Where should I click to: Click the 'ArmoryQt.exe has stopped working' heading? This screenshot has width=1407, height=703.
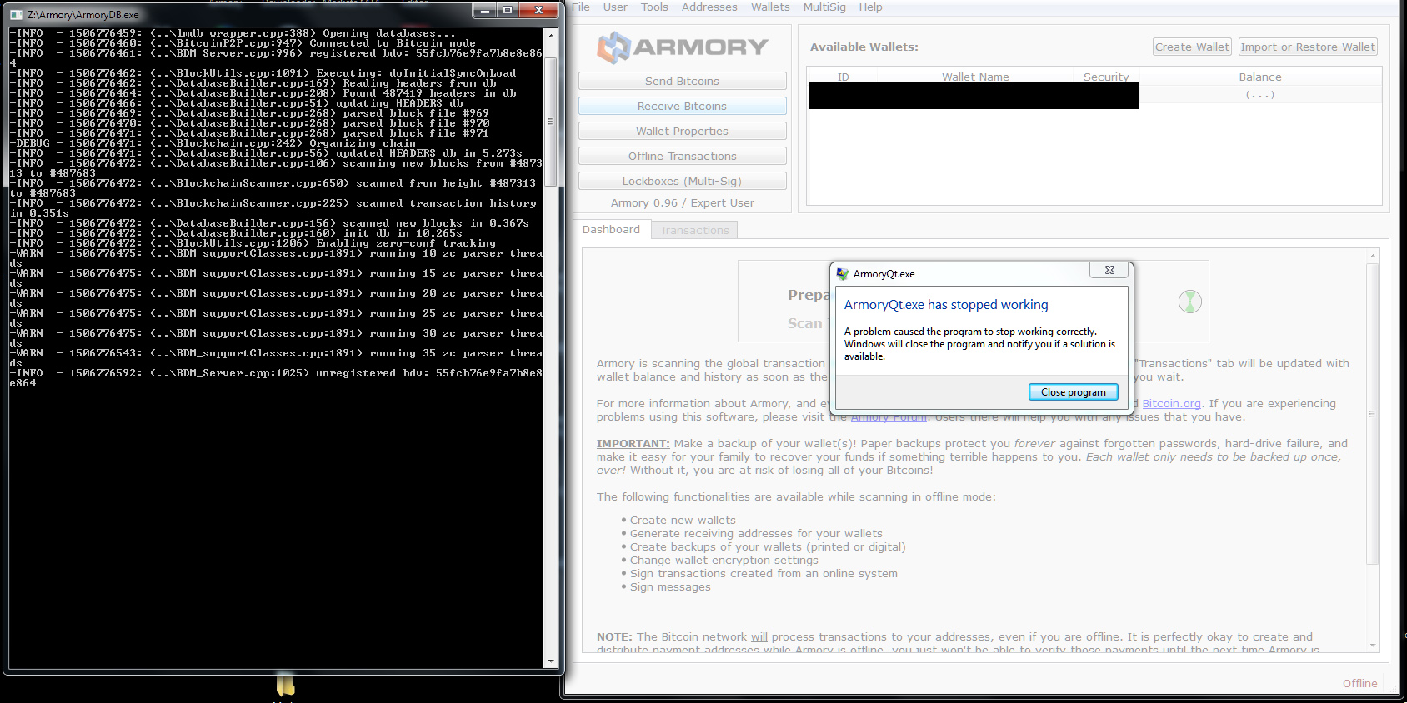pyautogui.click(x=946, y=305)
